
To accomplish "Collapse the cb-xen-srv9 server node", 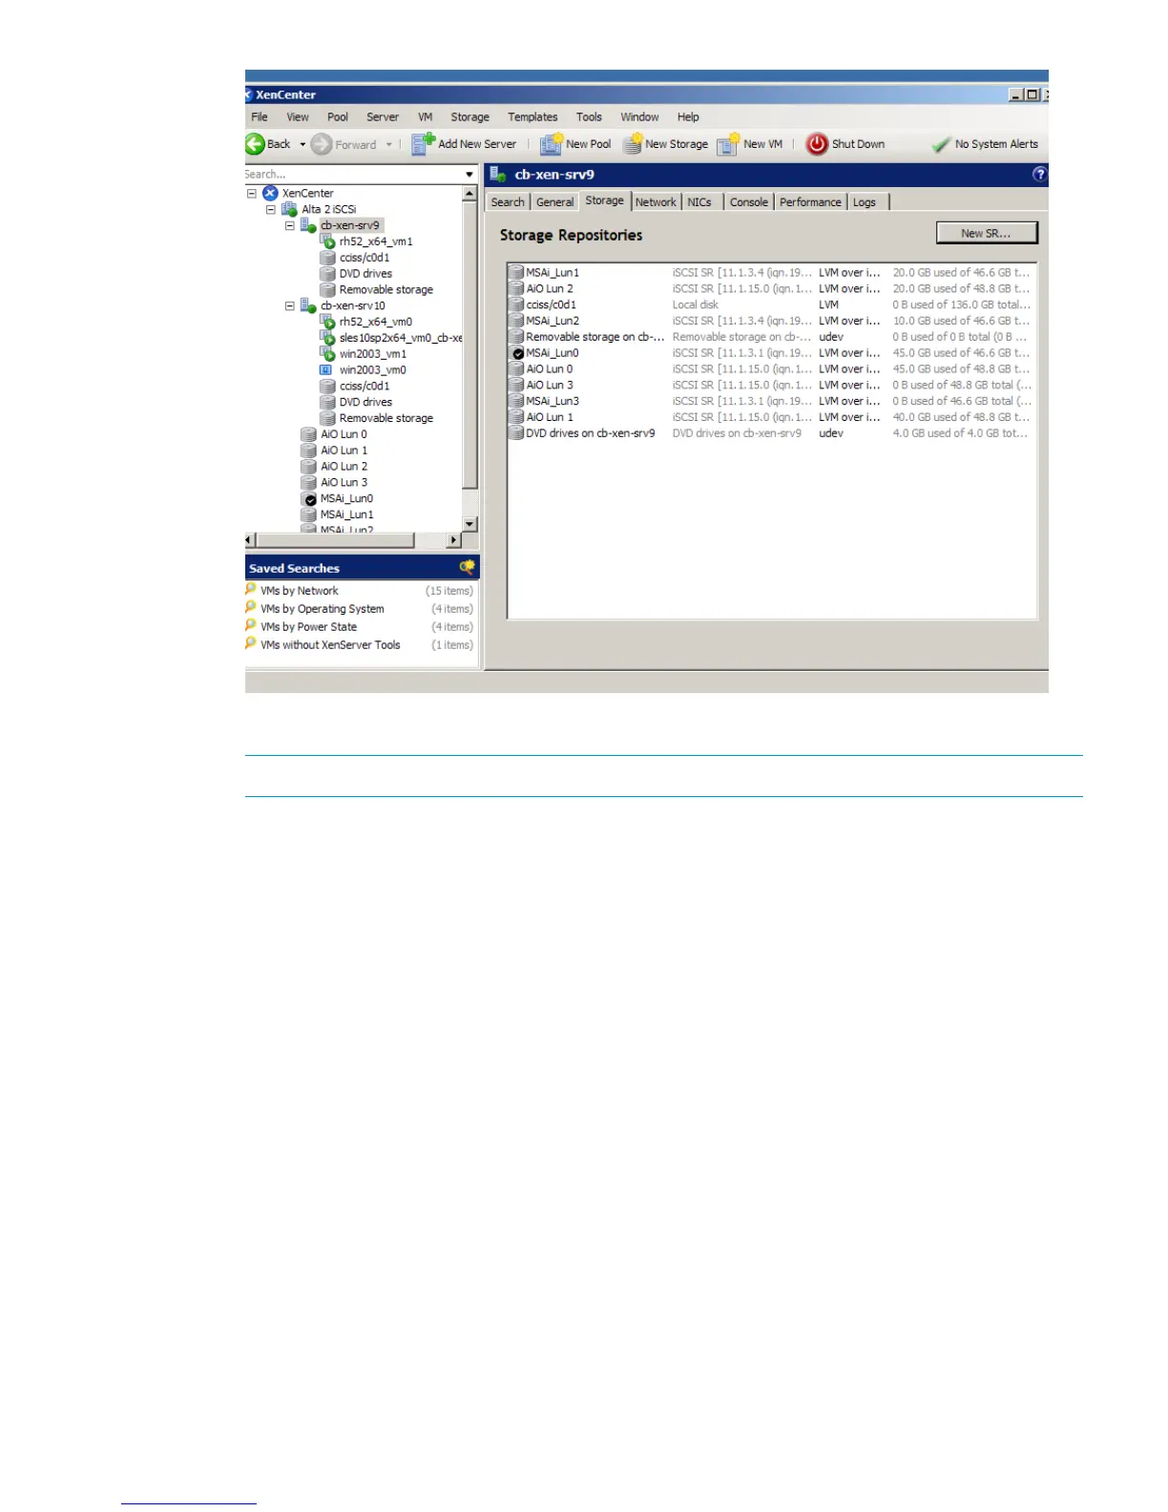I will coord(290,226).
